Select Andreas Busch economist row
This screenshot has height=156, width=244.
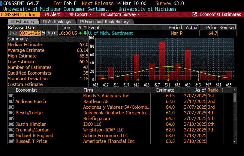[x=121, y=102]
